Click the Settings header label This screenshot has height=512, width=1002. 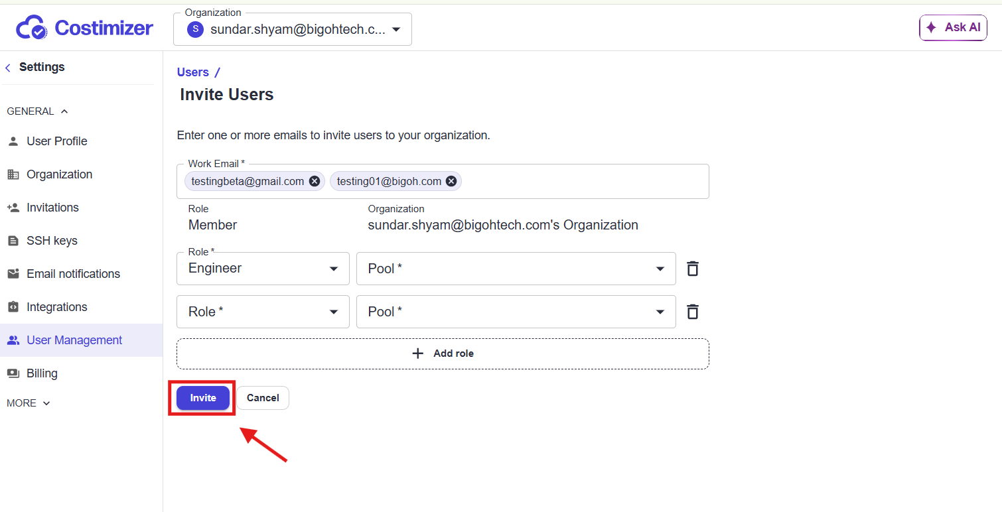(42, 67)
